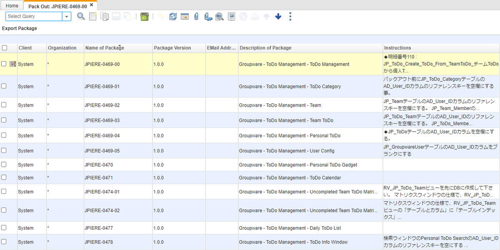This screenshot has width=500, height=250.
Task: Tick the select-all checkbox in header
Action: coord(4,48)
